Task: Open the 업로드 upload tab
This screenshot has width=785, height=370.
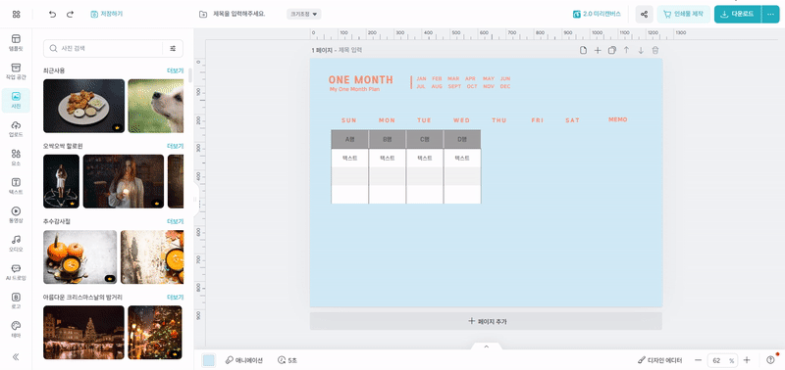Action: 16,129
